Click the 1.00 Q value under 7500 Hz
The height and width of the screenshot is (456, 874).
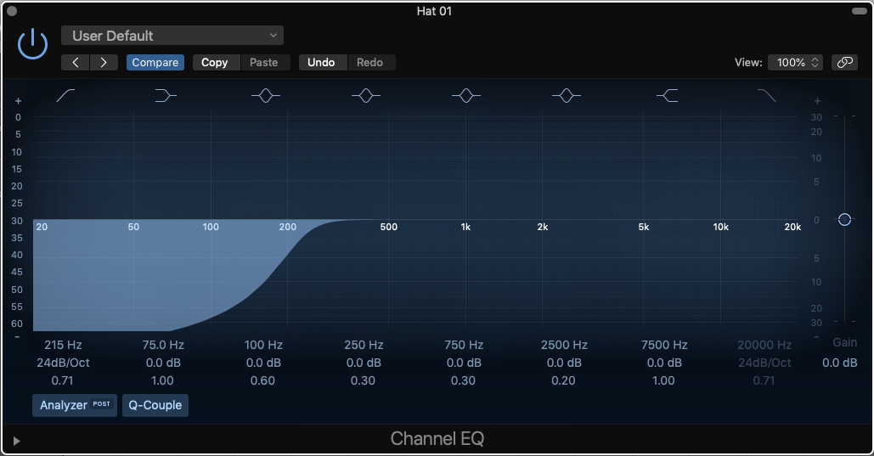[x=663, y=380]
